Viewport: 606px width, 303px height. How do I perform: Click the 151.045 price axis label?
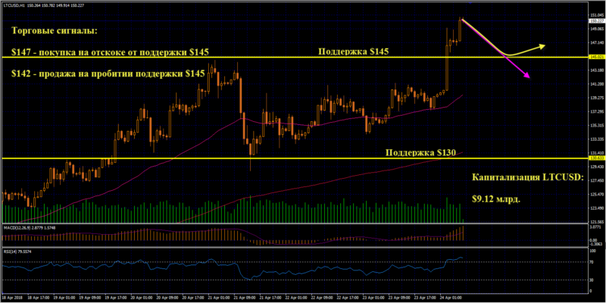[x=595, y=15]
